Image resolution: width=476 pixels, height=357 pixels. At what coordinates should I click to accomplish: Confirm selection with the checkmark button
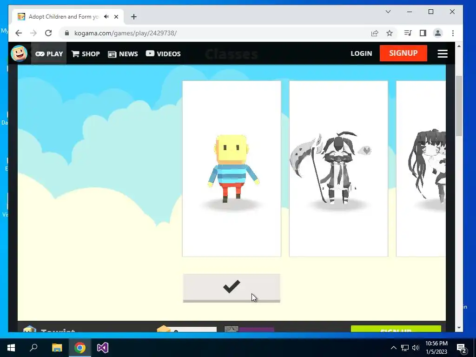click(x=231, y=288)
